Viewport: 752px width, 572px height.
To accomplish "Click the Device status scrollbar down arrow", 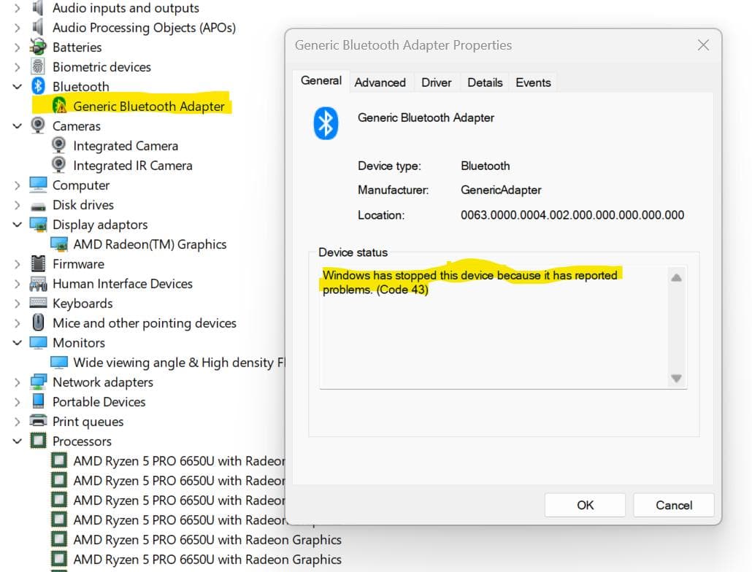I will click(676, 379).
